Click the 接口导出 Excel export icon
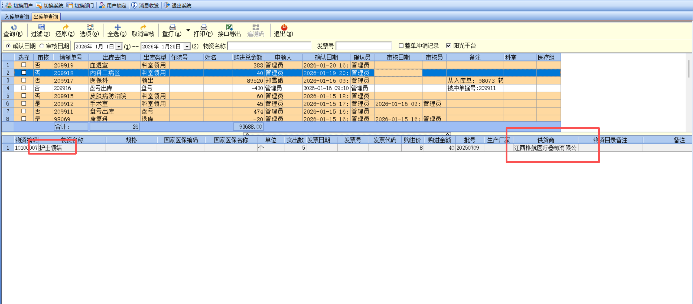The height and width of the screenshot is (304, 693). (229, 27)
